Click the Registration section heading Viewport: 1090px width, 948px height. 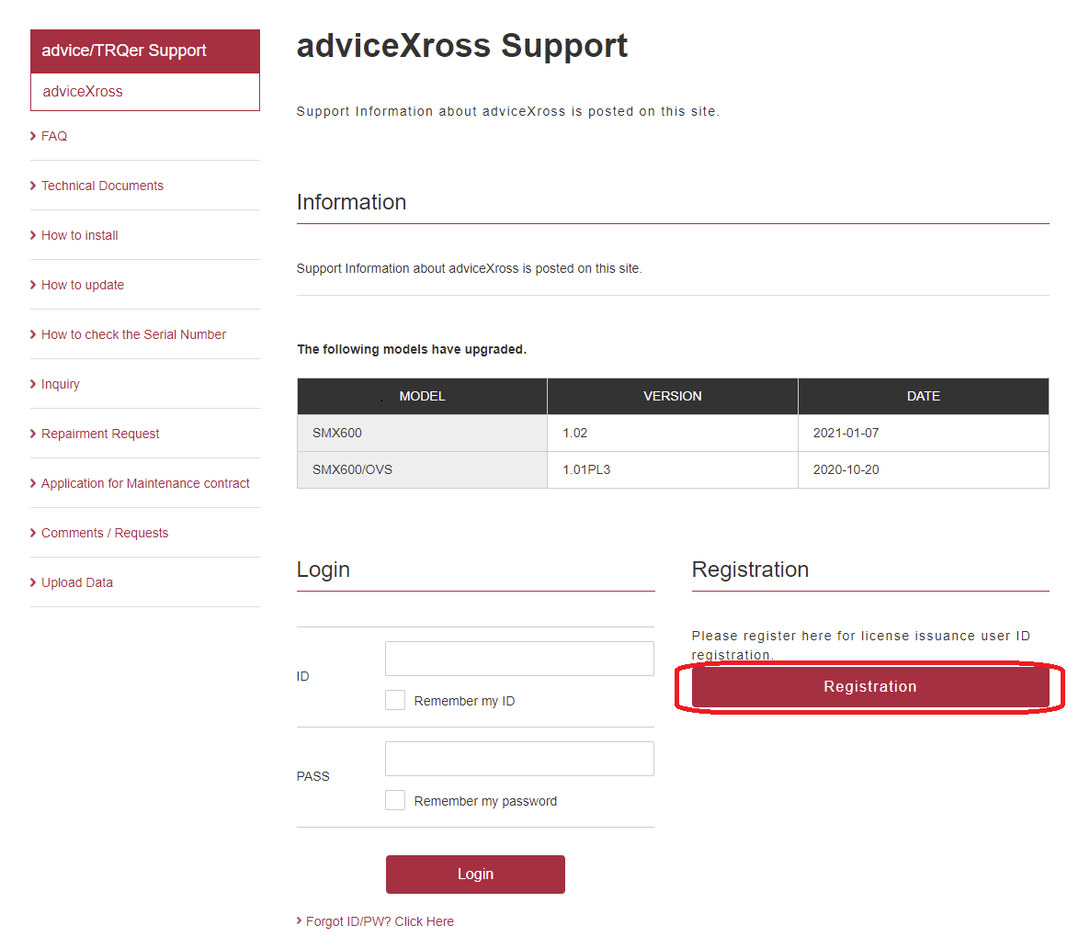click(x=750, y=570)
